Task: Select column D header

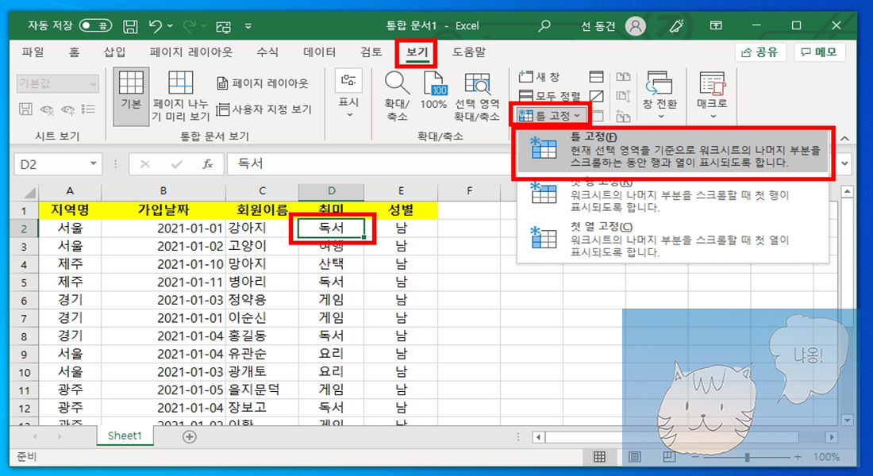Action: (331, 191)
